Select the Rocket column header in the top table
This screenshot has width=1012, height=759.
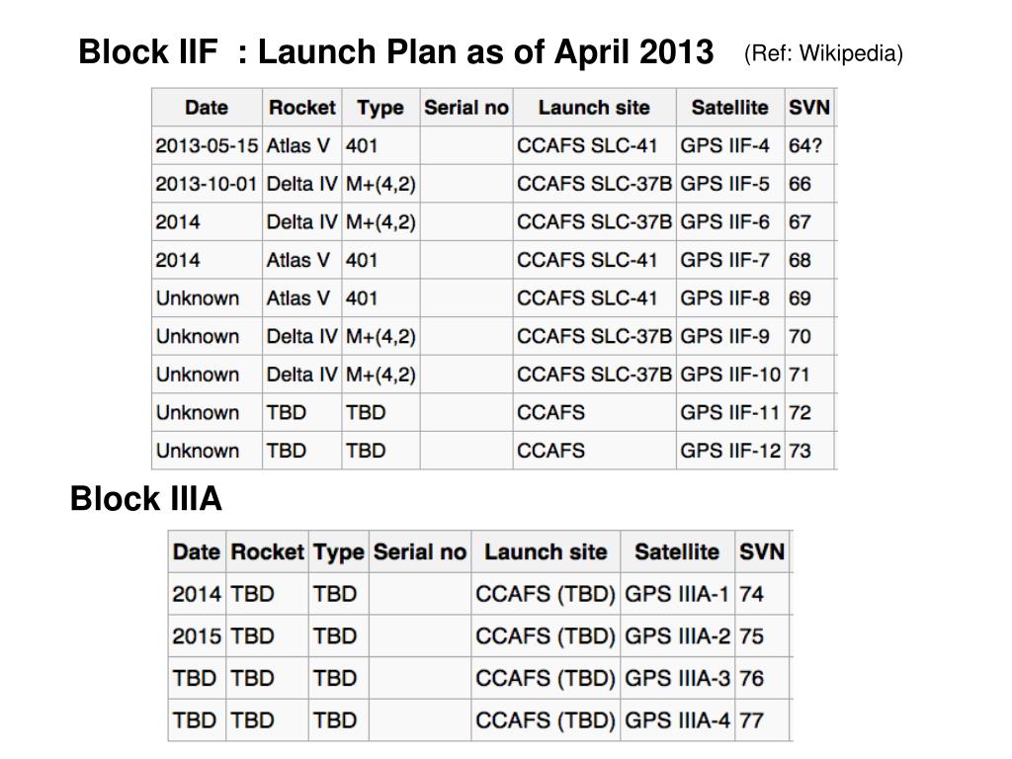pos(302,107)
